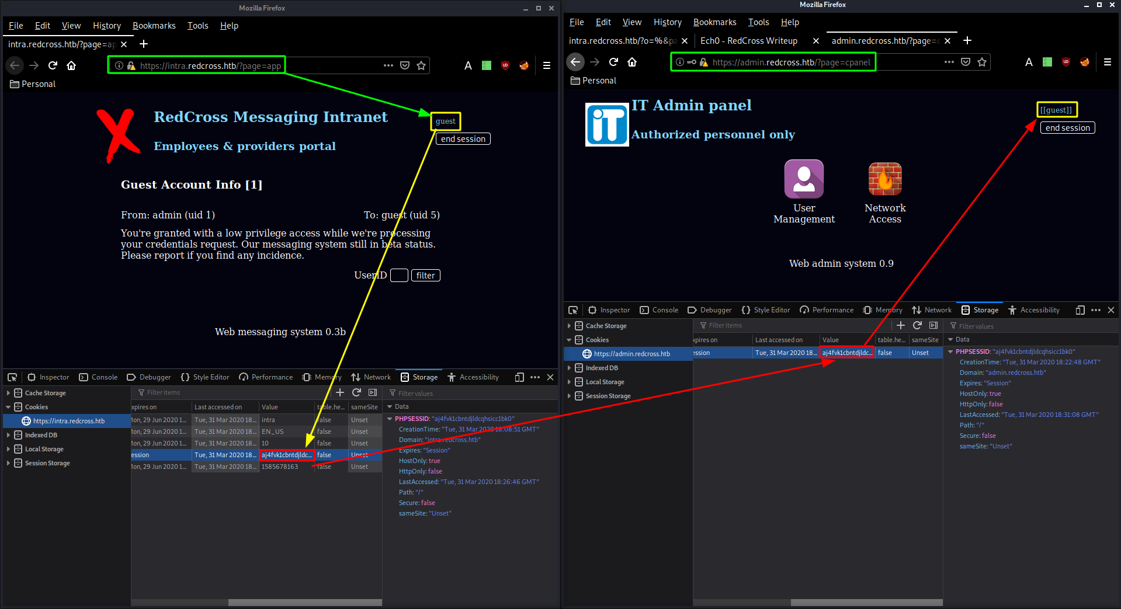
Task: Open new tab in left Firefox window
Action: pos(144,44)
